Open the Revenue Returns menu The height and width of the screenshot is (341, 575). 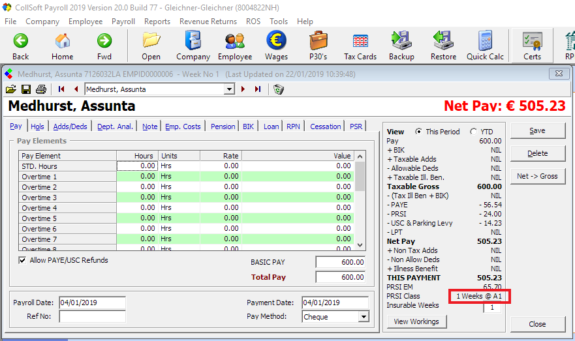[x=208, y=22]
